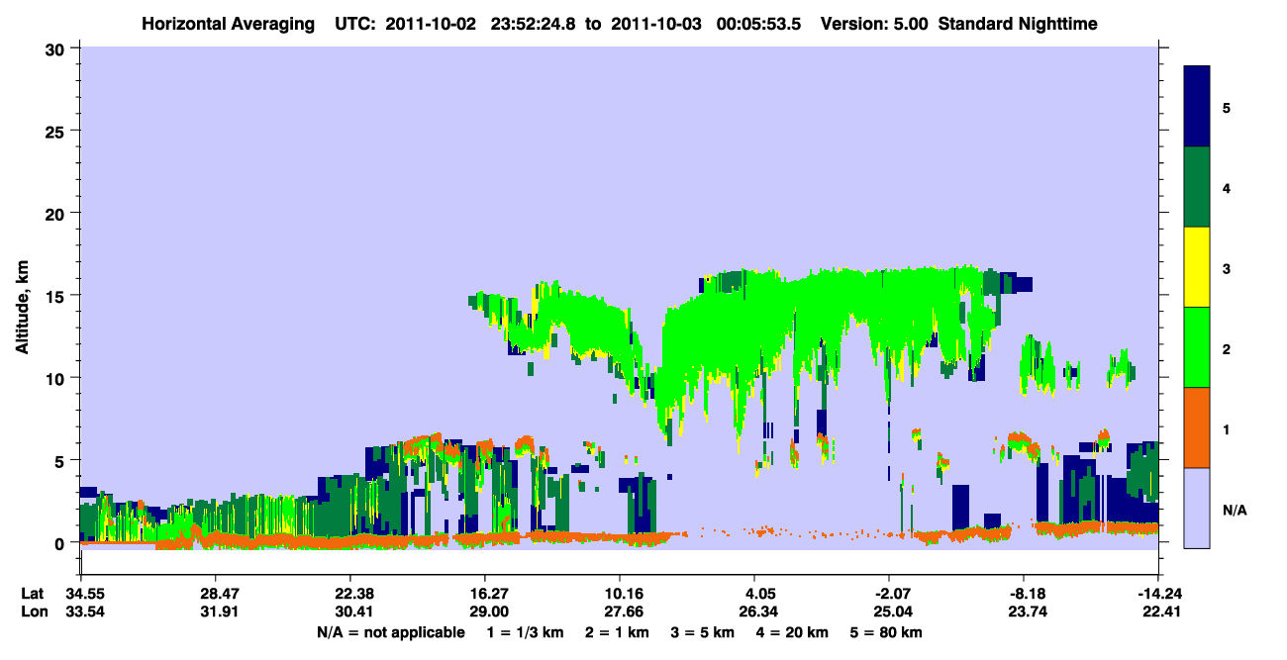Image resolution: width=1287 pixels, height=660 pixels.
Task: Click the legend text '5 = 80 km'
Action: 888,632
